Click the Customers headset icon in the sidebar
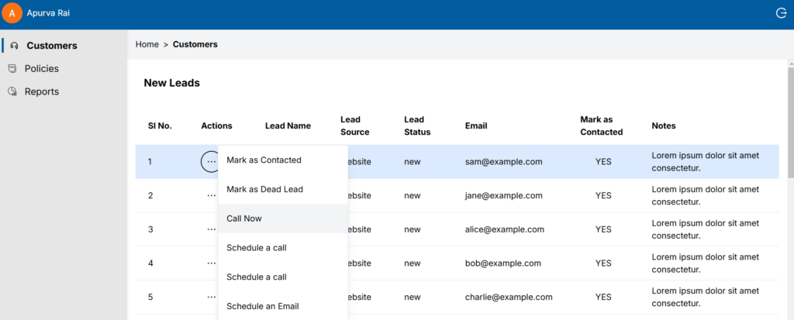 tap(14, 46)
